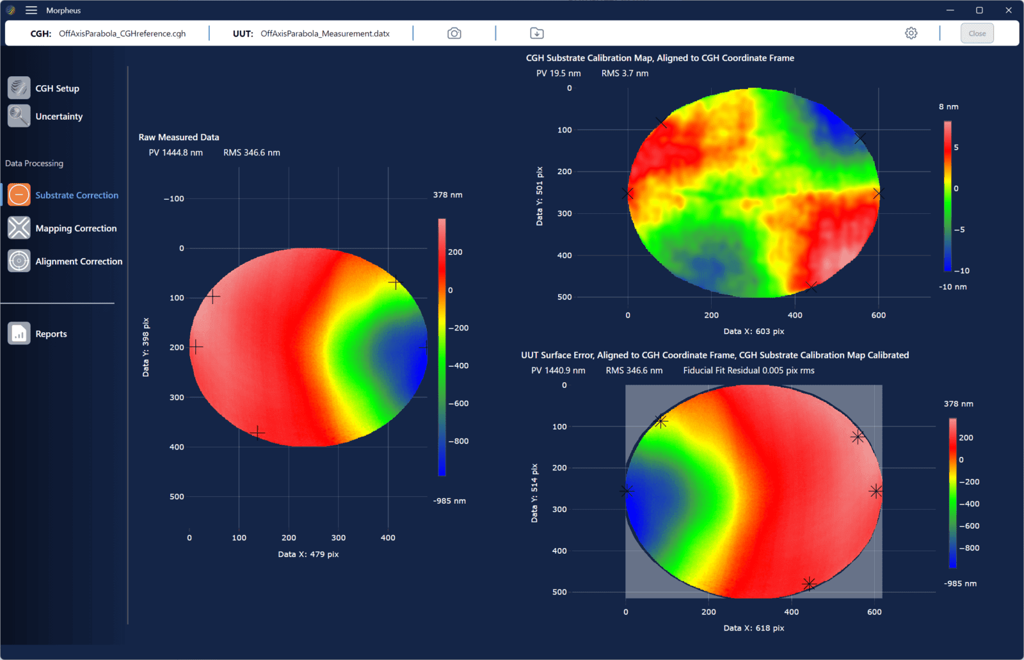Click the Mapping Correction icon
The image size is (1024, 660).
(19, 228)
